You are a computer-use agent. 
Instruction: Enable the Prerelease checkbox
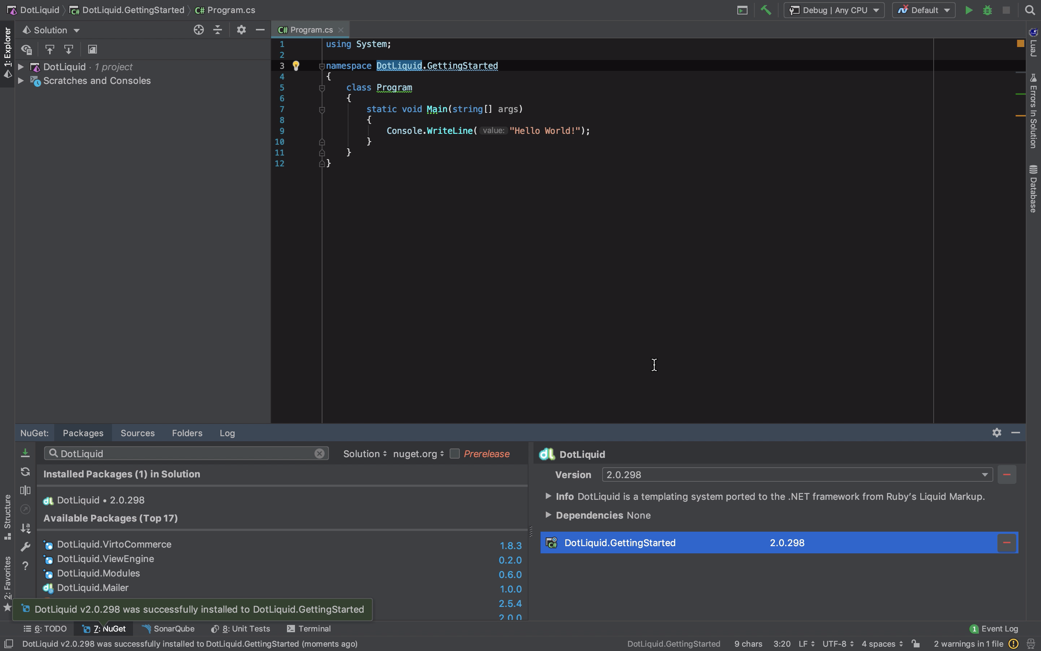click(454, 454)
